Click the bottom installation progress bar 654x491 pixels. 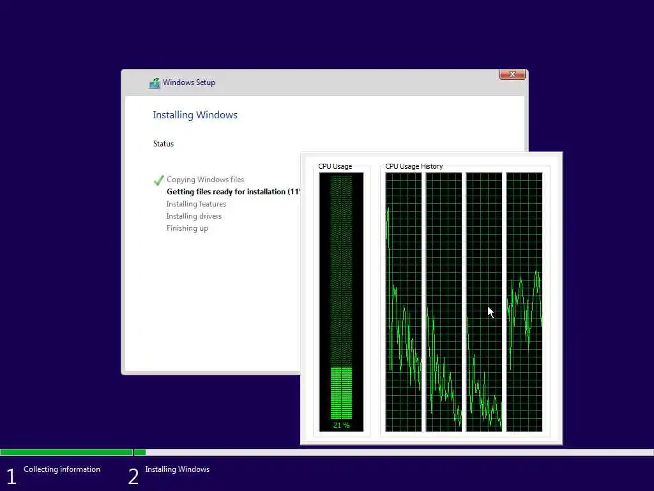(327, 452)
